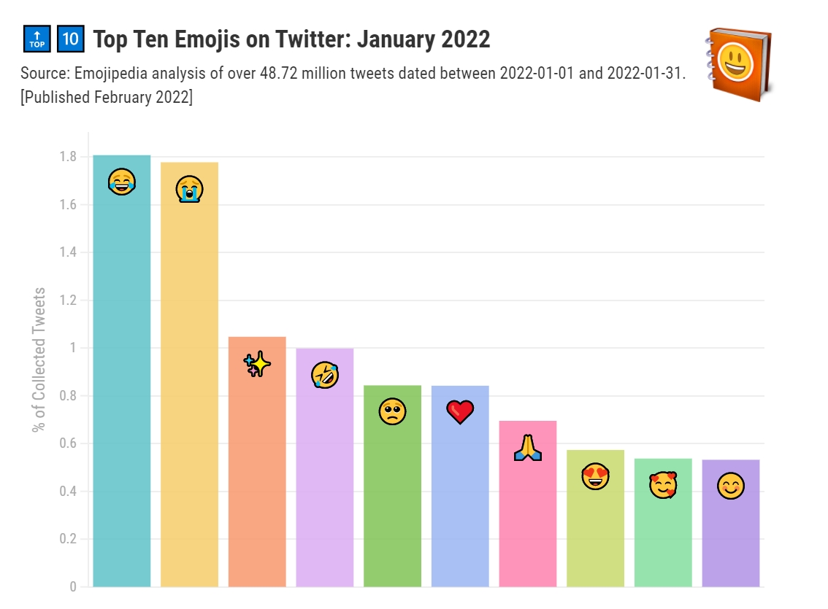828x609 pixels.
Task: Click the Emojipedia orange notebook logo
Action: click(x=738, y=65)
